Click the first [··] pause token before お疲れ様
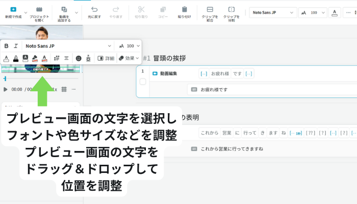Viewport: 357px width, 204px height. pos(203,73)
